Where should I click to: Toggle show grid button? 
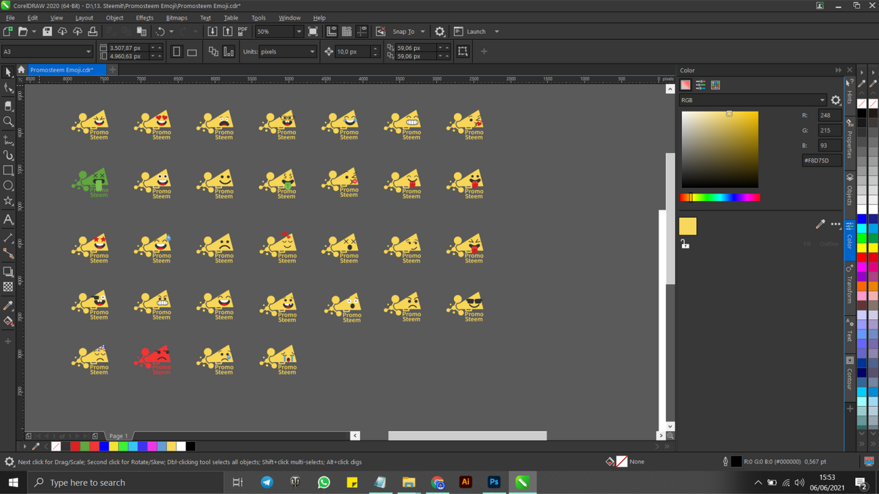(347, 32)
